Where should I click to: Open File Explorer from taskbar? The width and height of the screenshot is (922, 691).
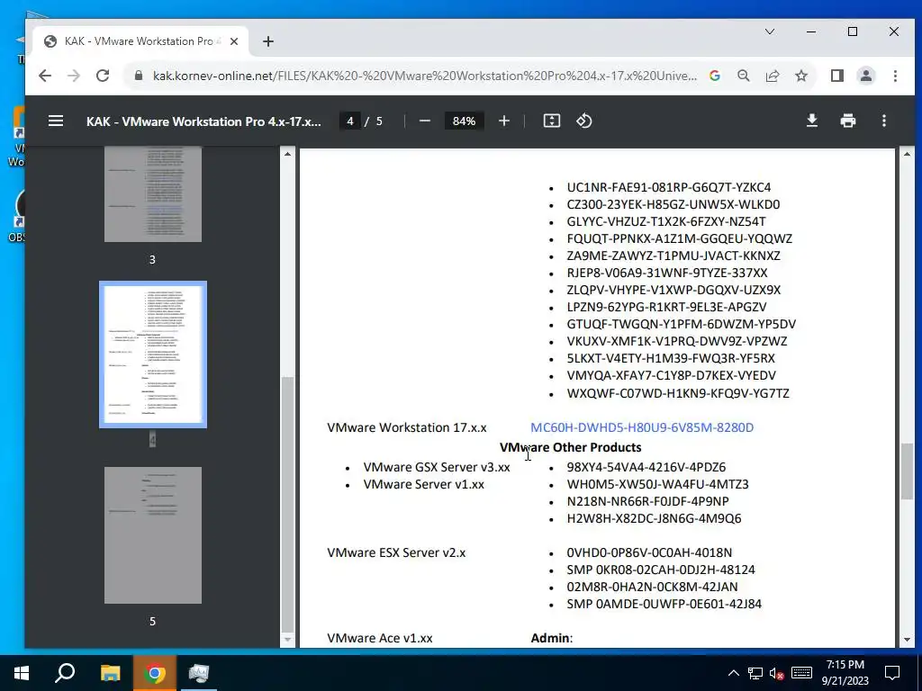point(110,673)
